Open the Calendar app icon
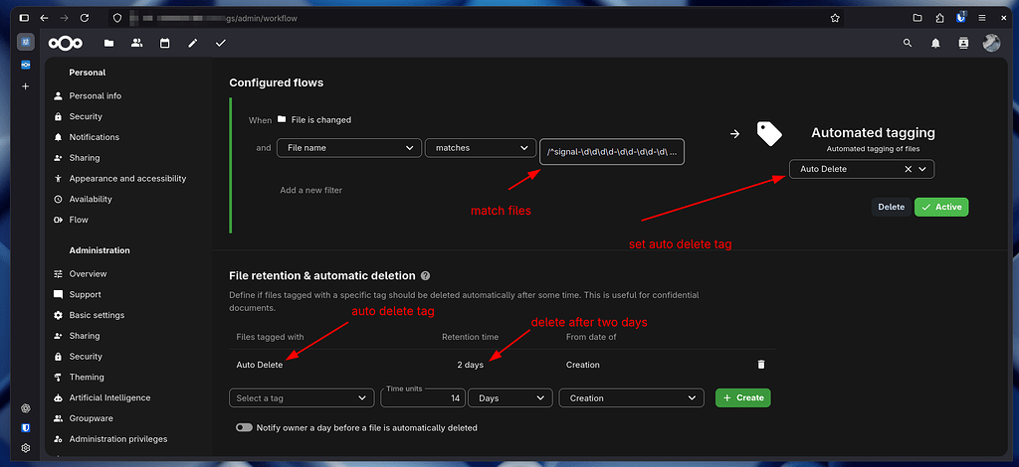 (164, 43)
